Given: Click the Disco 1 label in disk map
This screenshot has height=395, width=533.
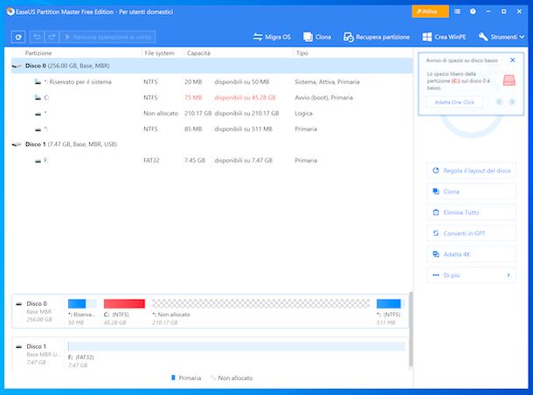Looking at the screenshot, I should tap(37, 346).
